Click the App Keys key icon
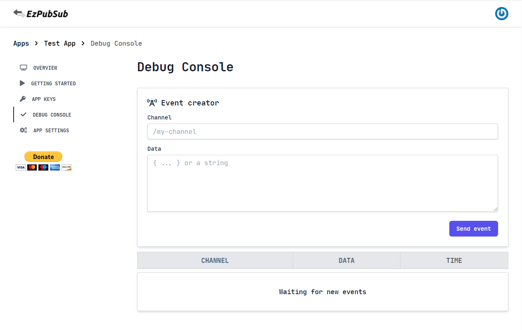 23,99
